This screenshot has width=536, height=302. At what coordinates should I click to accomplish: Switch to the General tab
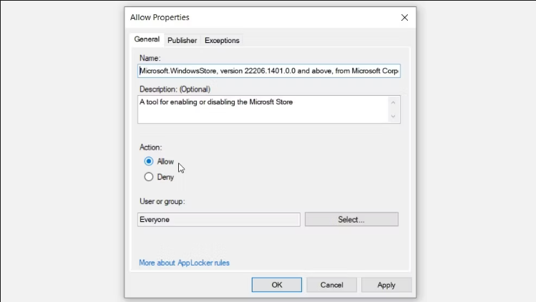[x=147, y=39]
